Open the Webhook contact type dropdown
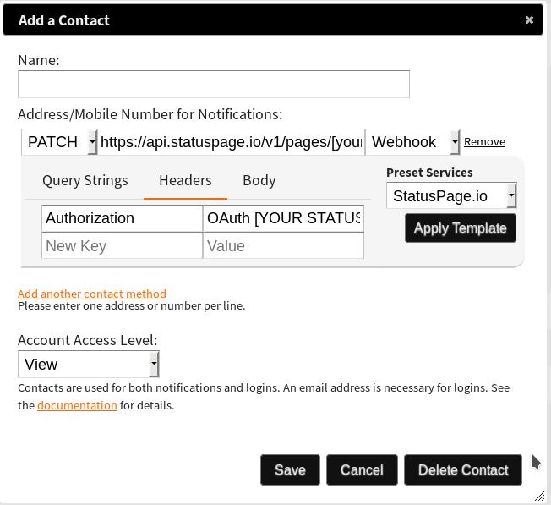The width and height of the screenshot is (551, 505). point(412,142)
